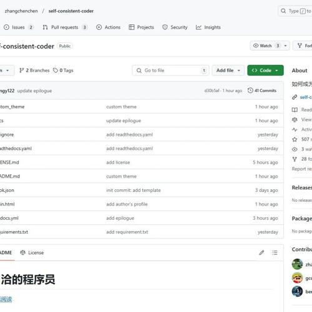Click the clock history icon by Commits

click(250, 90)
